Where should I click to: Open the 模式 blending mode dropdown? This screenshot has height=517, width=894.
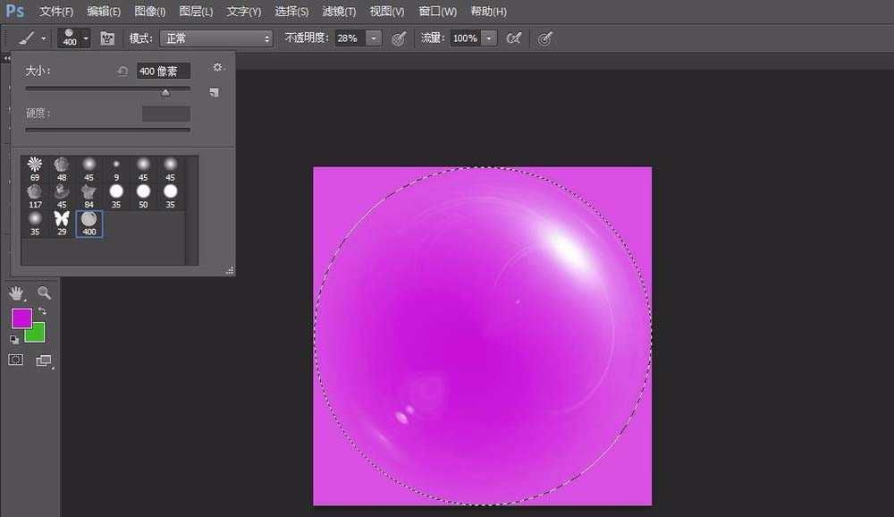pos(215,38)
